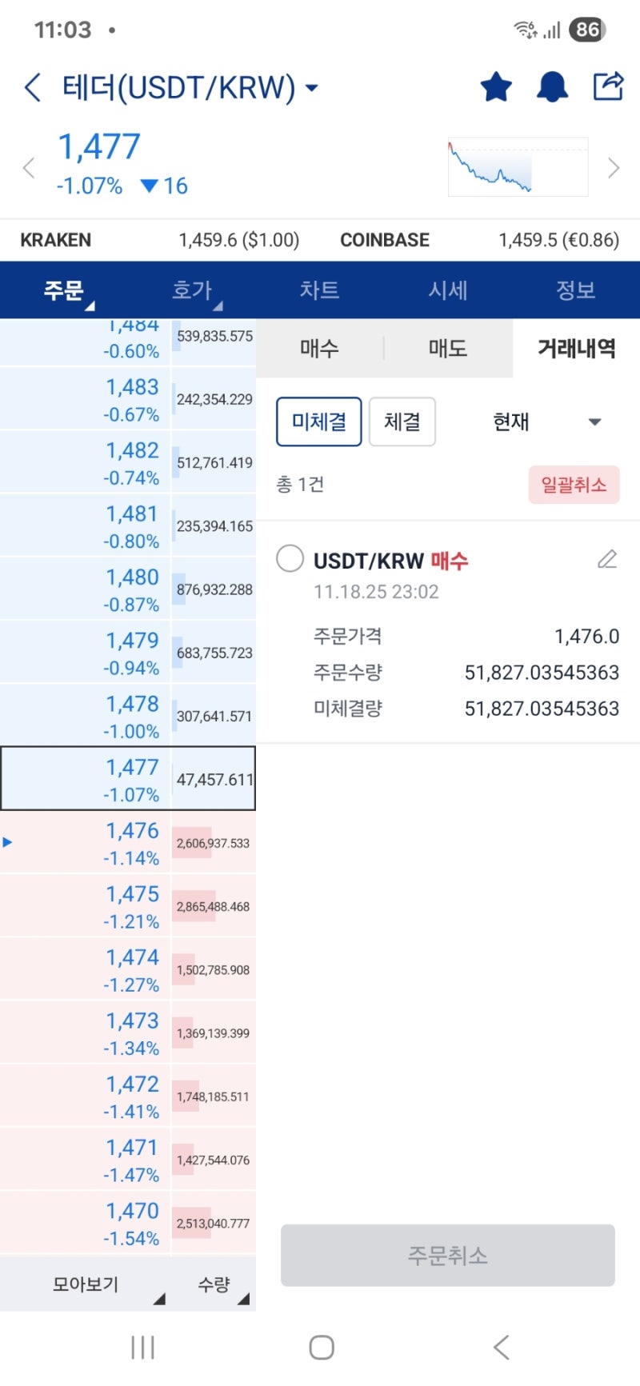The width and height of the screenshot is (640, 1386).
Task: Switch filter to 체결 orders
Action: point(402,421)
